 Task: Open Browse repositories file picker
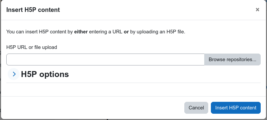tap(232, 60)
